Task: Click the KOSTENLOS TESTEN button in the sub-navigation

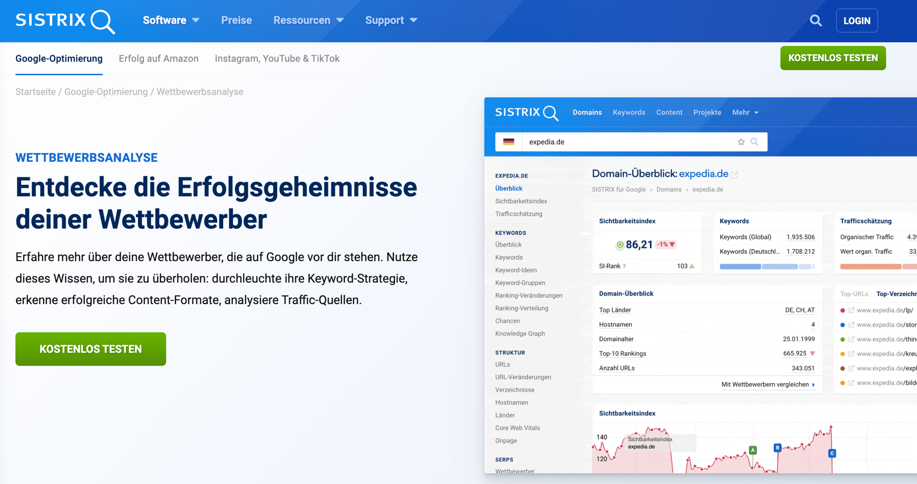Action: (833, 58)
